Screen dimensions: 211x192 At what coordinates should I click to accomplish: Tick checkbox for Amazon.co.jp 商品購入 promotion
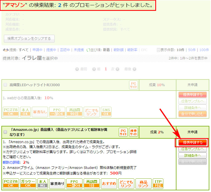tap(5, 132)
